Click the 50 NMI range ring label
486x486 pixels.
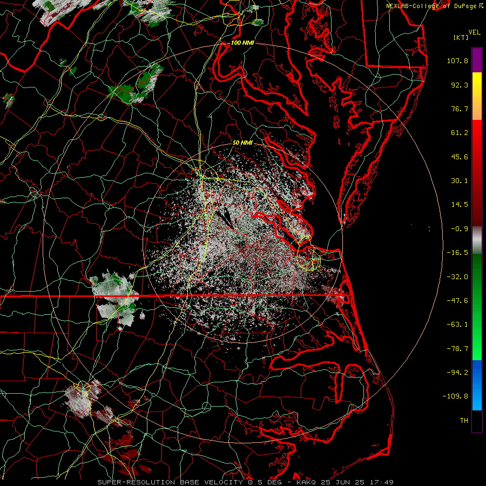(x=242, y=143)
